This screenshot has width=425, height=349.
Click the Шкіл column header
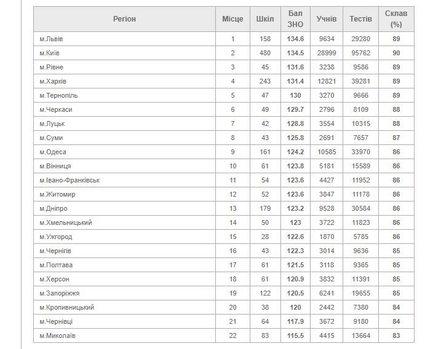(x=265, y=19)
